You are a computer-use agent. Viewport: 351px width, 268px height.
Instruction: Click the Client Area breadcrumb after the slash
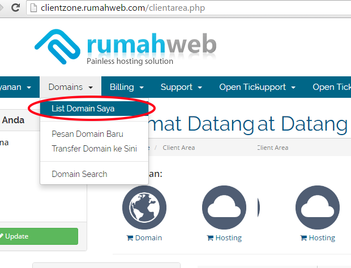pos(179,148)
